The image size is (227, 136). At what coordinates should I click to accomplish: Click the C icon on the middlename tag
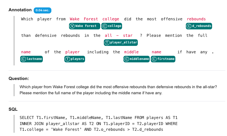tap(127, 59)
